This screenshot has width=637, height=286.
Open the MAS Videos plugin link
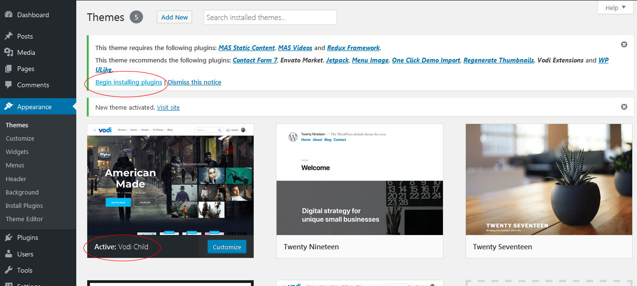pyautogui.click(x=295, y=48)
